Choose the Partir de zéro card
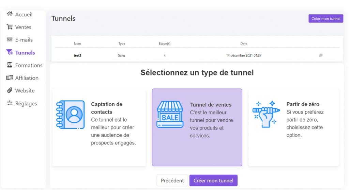Image resolution: width=349 pixels, height=190 pixels. pos(293,127)
